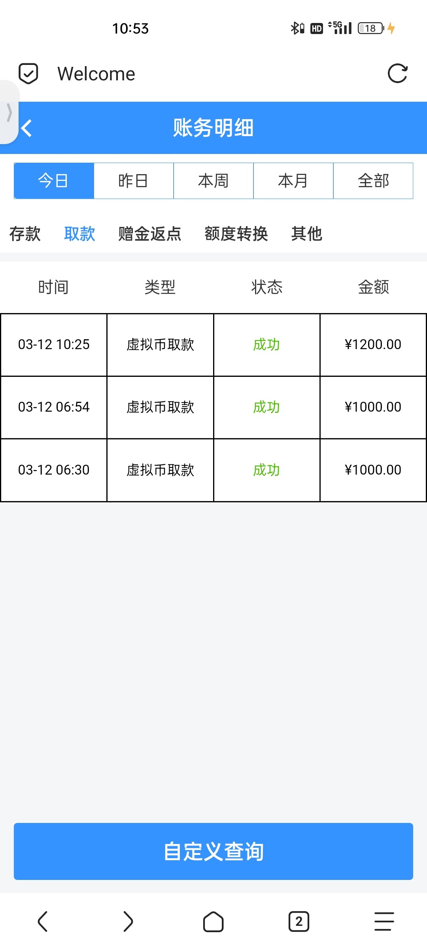Screen dimensions: 427x950
Task: Switch to 昨日 date filter
Action: [134, 181]
